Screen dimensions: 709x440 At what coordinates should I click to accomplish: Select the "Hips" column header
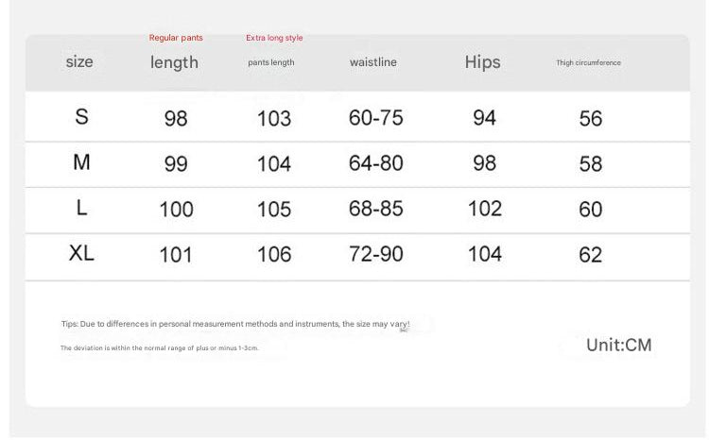(482, 62)
